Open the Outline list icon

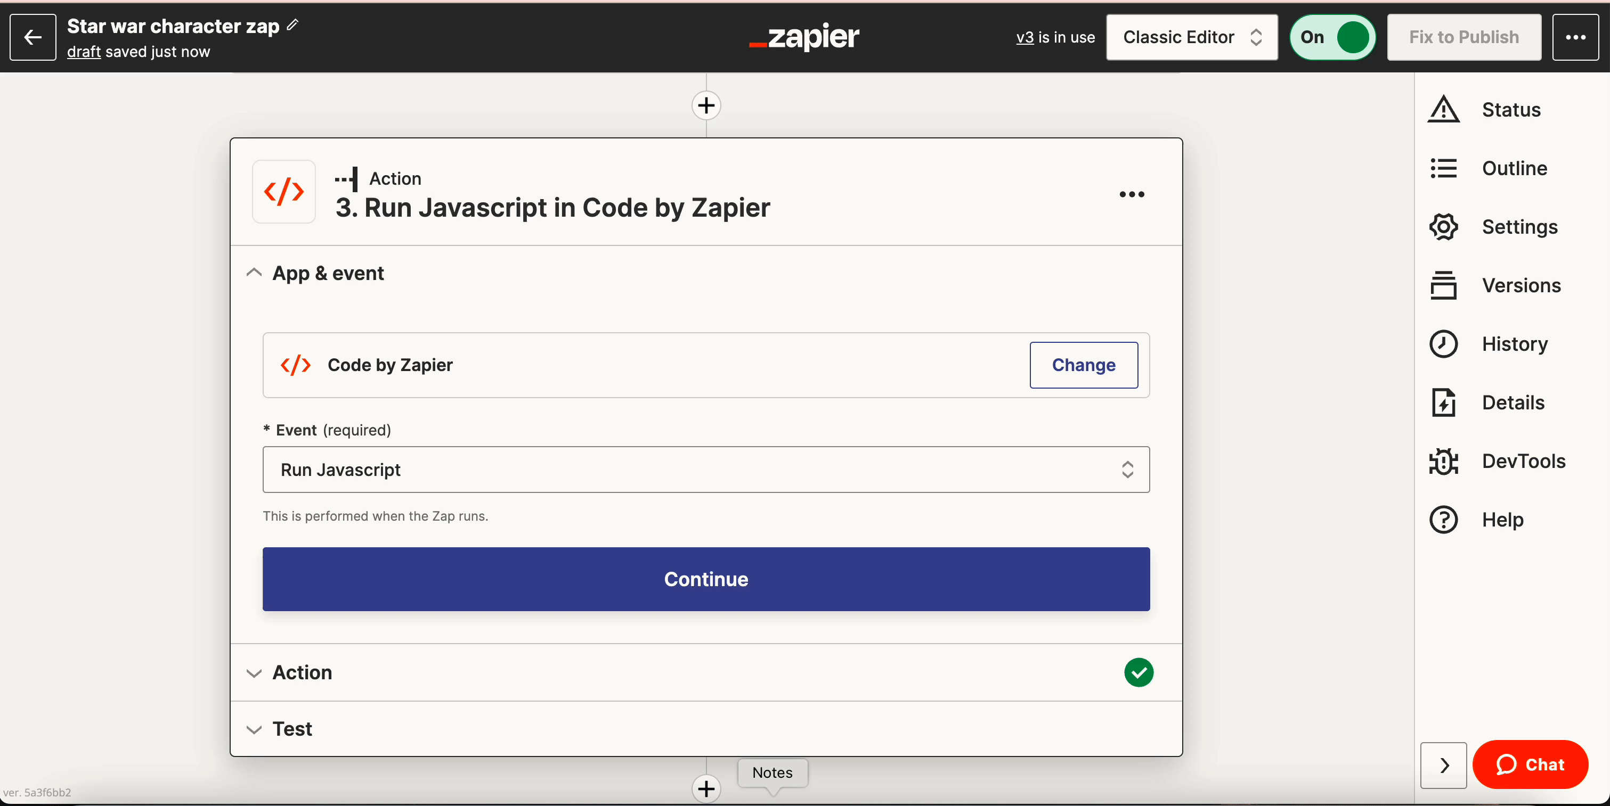point(1443,169)
